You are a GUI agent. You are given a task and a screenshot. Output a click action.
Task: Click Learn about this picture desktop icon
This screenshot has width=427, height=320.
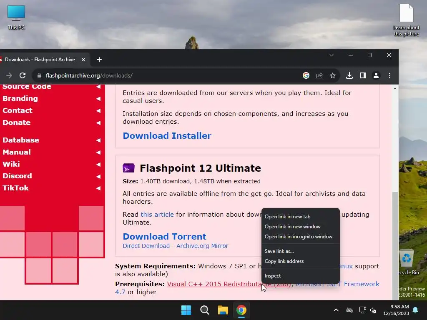pos(406,20)
